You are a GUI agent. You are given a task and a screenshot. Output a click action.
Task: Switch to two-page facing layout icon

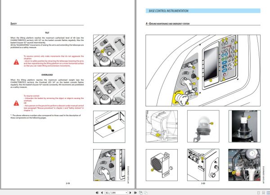point(268,193)
